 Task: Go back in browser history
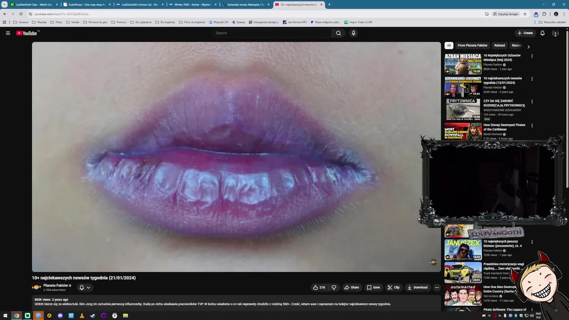pyautogui.click(x=5, y=14)
